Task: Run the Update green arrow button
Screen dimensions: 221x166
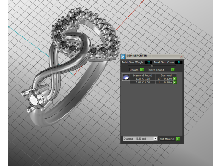Action: pos(142,70)
